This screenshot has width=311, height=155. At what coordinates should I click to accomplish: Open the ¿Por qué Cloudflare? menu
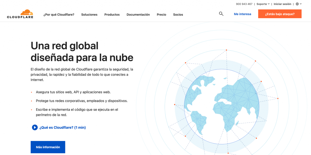click(59, 15)
